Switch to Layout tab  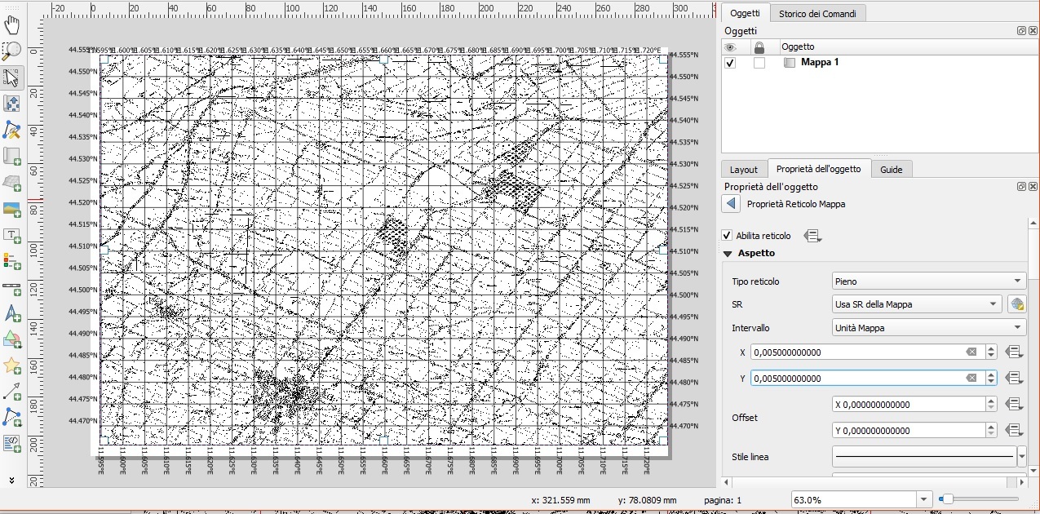pyautogui.click(x=744, y=170)
